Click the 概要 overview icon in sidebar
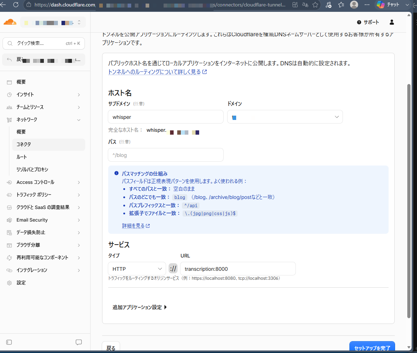 9,82
